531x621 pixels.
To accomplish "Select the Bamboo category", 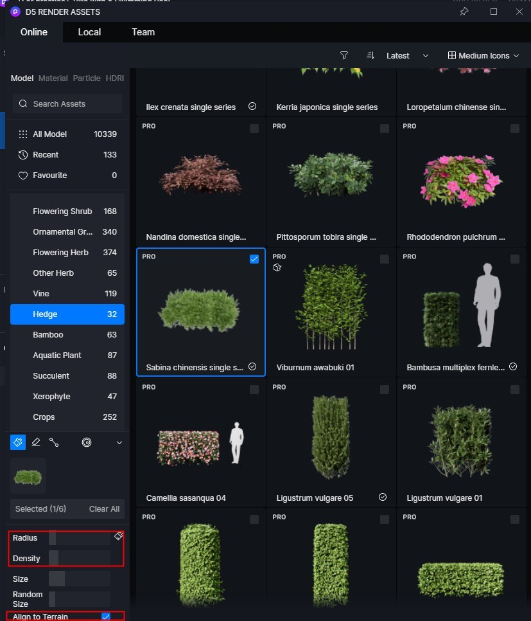I will click(x=67, y=335).
